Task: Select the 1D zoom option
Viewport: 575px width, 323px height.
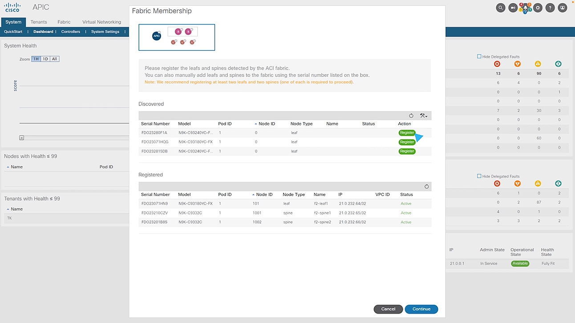Action: (x=45, y=58)
